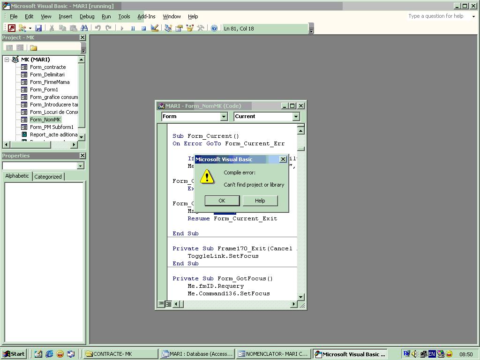Click Full Module View icon at code window bottom

(168, 304)
